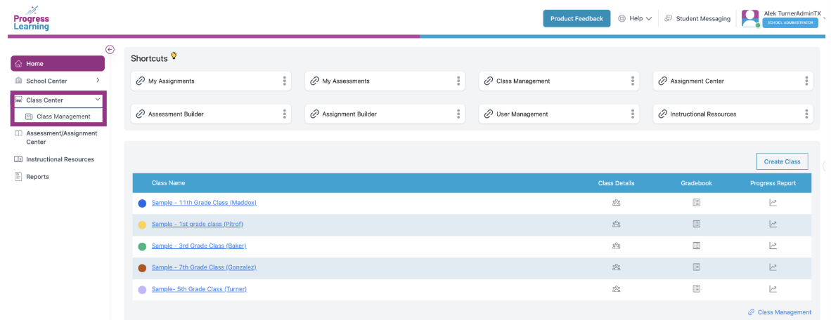Open Sample- 5th Grade Class (Turner) link

pos(199,289)
